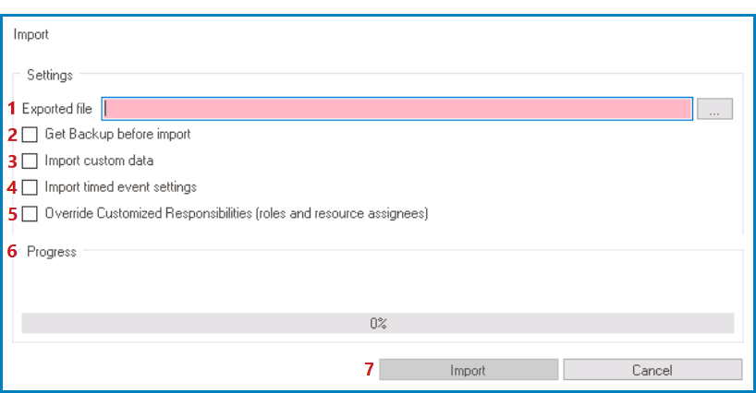This screenshot has width=756, height=393.
Task: Click the "Import custom data" label text
Action: coord(99,161)
